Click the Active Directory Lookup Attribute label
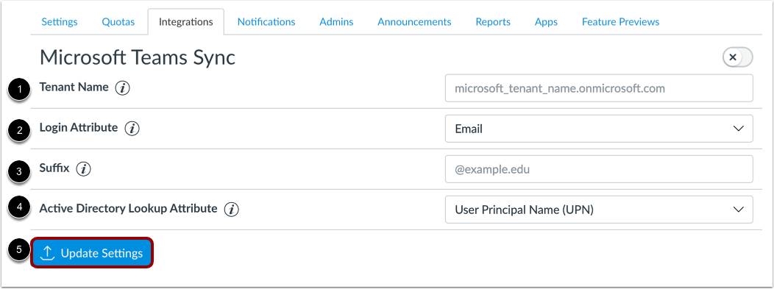774x289 pixels. 128,209
